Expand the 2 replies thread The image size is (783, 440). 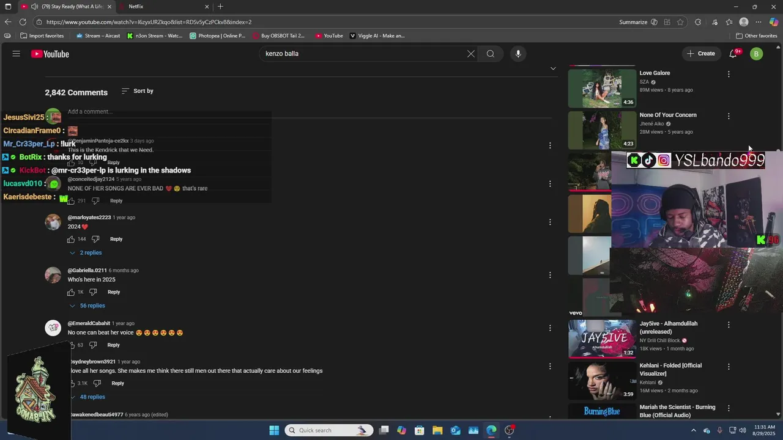click(86, 253)
